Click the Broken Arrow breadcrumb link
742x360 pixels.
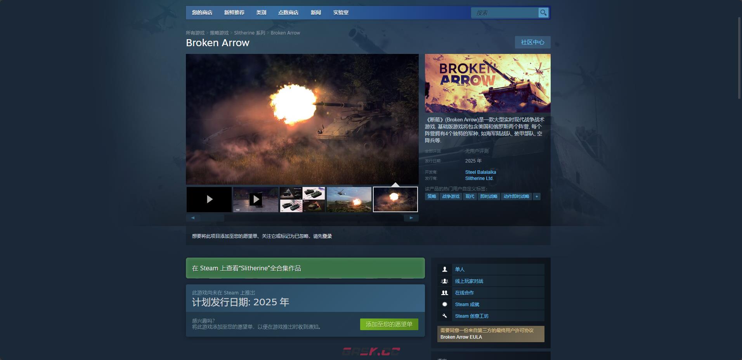click(x=285, y=33)
